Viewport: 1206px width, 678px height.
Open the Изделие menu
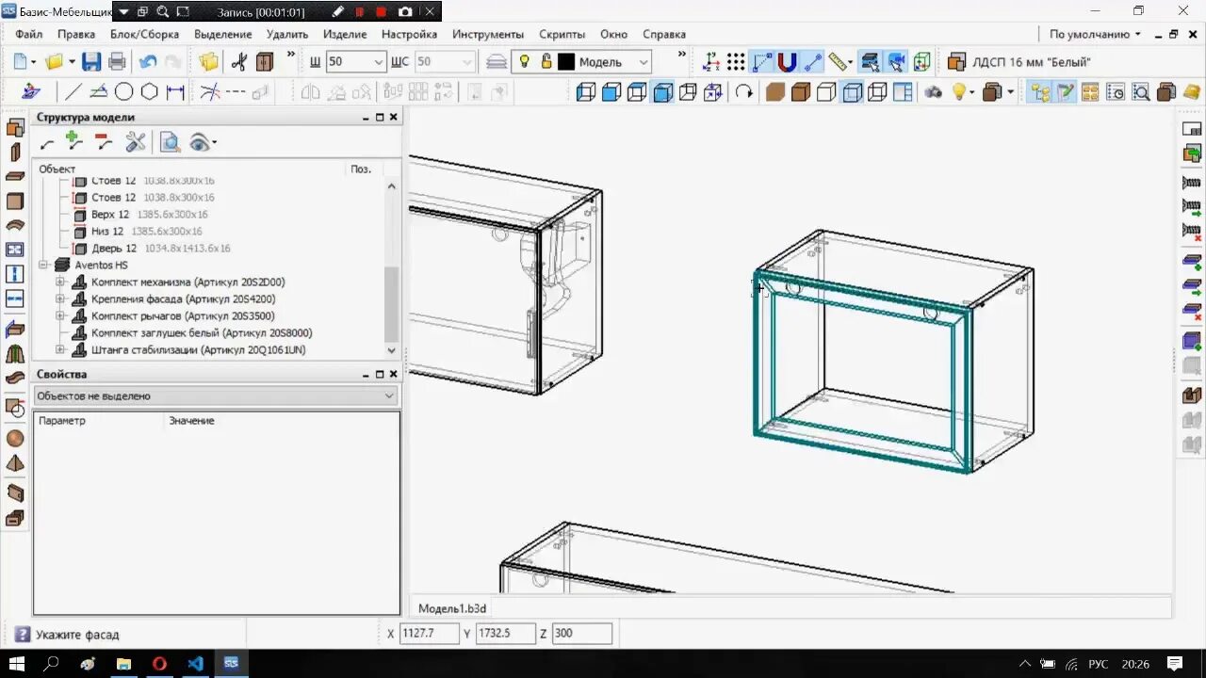(x=345, y=34)
